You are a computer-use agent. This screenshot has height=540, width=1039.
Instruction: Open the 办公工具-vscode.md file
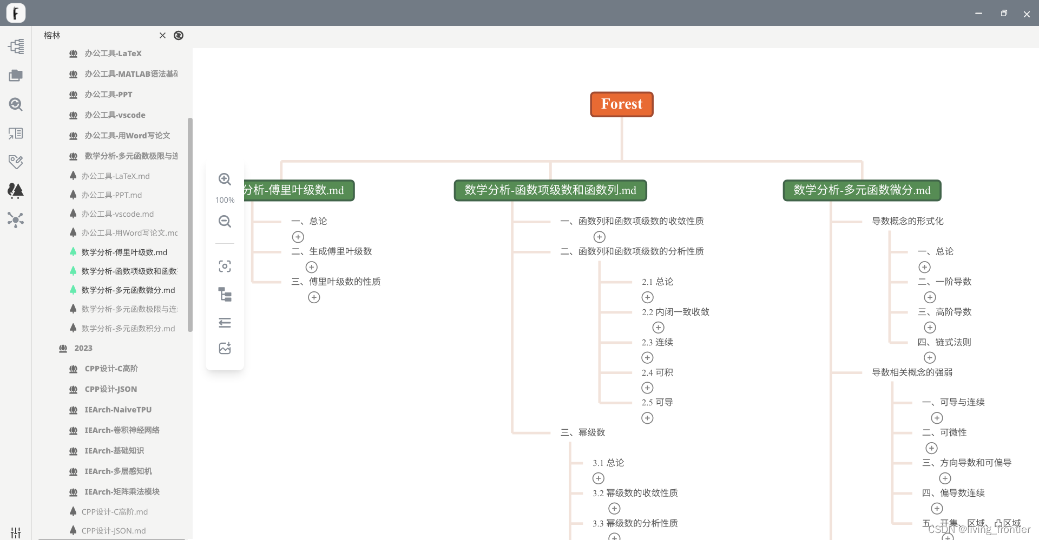[117, 214]
